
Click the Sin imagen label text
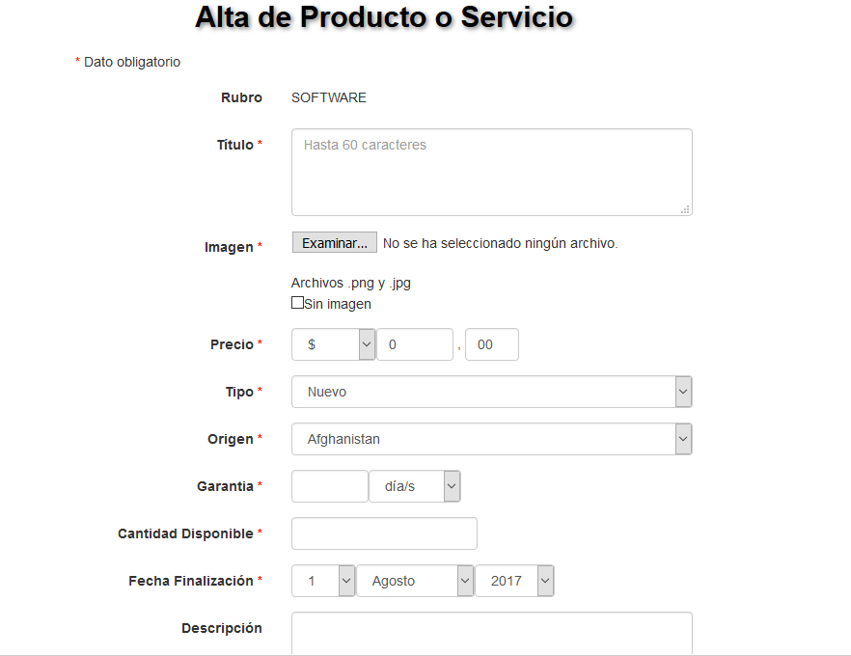click(x=338, y=304)
